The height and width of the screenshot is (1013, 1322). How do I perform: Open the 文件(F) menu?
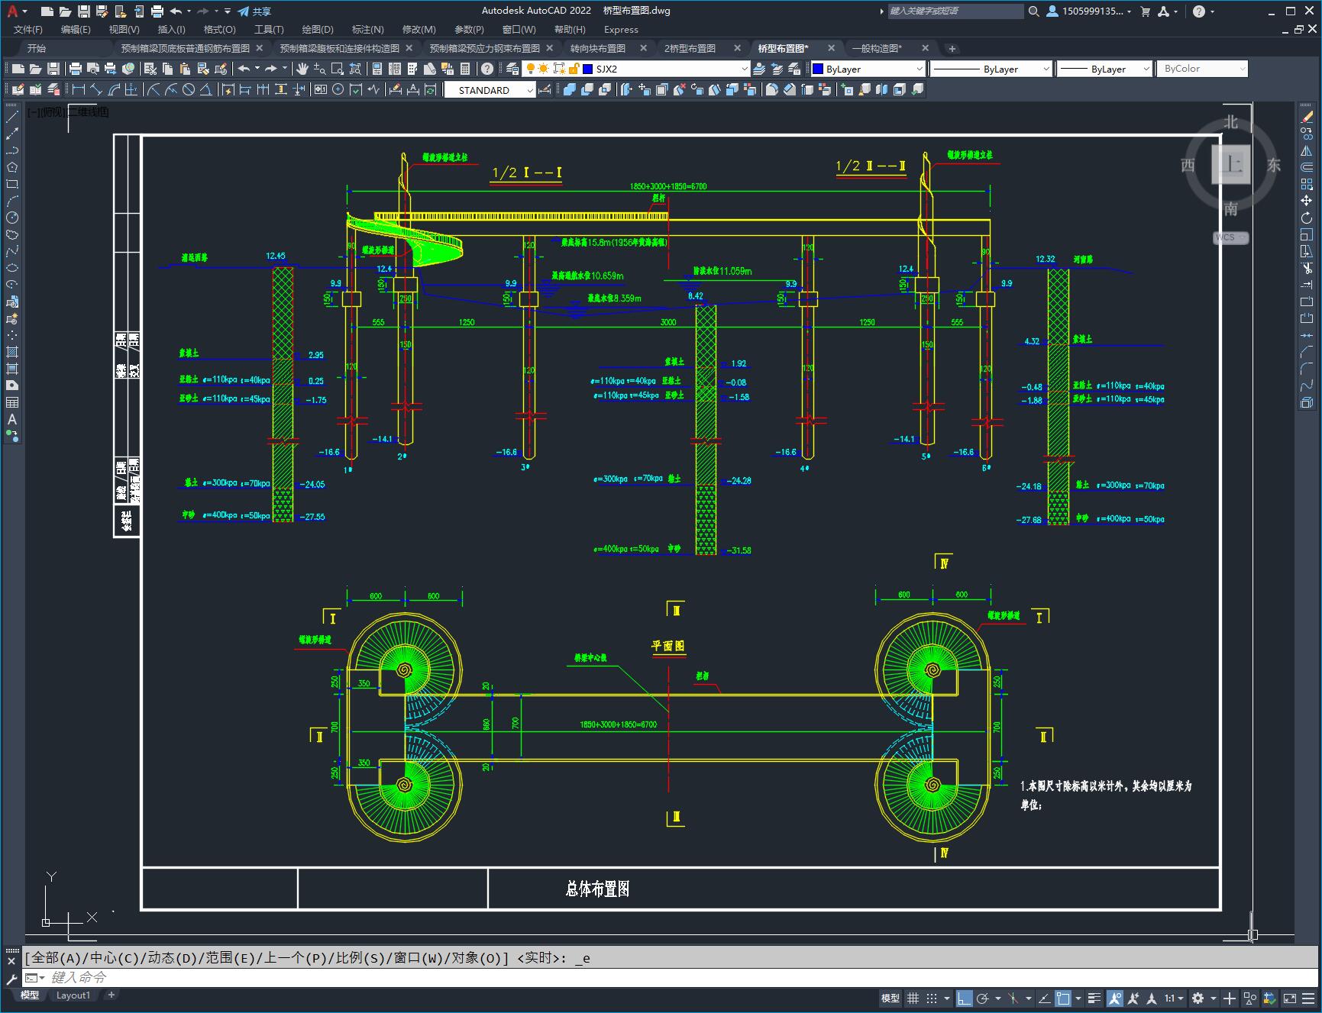(x=28, y=30)
